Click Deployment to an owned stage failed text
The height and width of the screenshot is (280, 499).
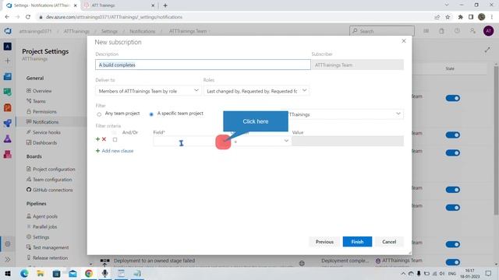pos(154,261)
